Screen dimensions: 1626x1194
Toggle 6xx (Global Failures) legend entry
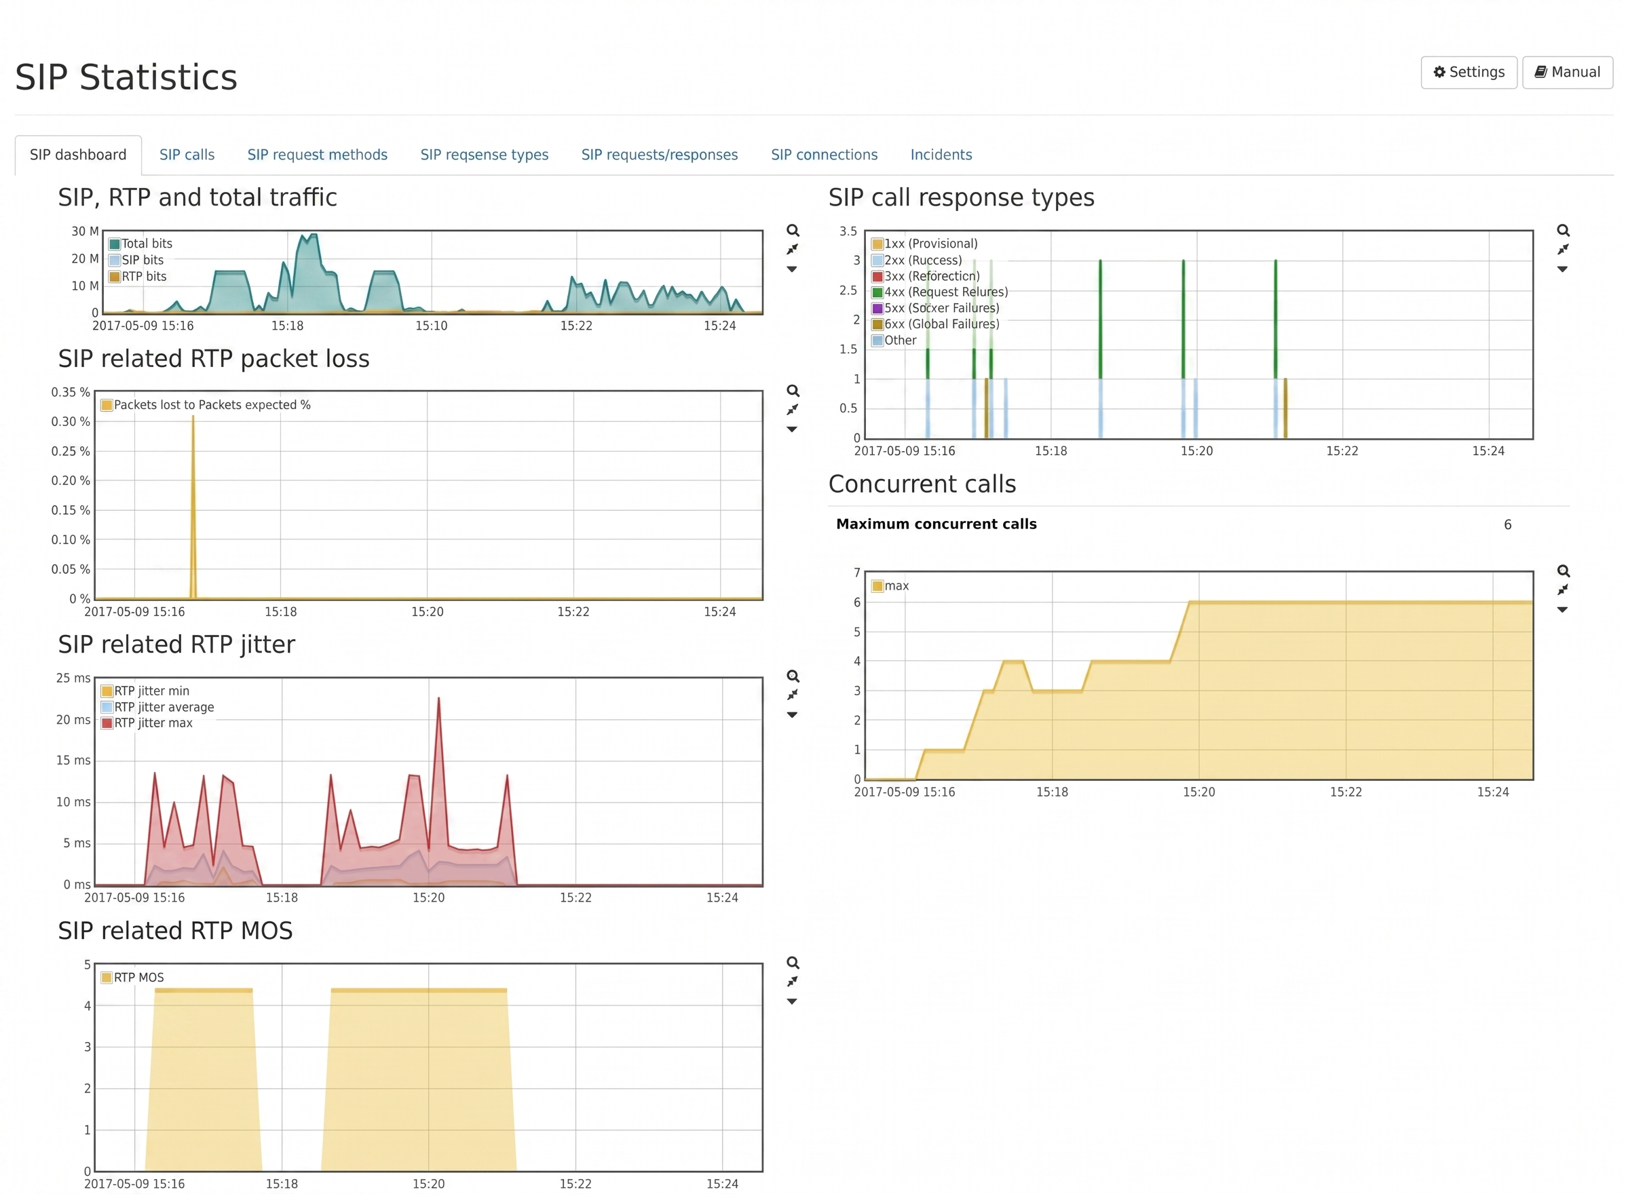(936, 324)
